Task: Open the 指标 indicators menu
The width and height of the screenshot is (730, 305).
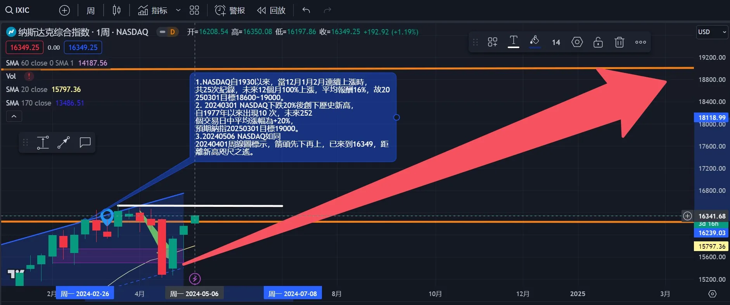Action: 153,10
